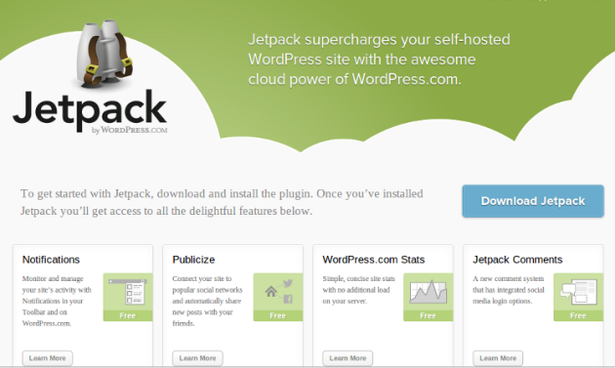The image size is (615, 368).
Task: Click the Jetpack Comments speech bubble icon
Action: [x=579, y=292]
